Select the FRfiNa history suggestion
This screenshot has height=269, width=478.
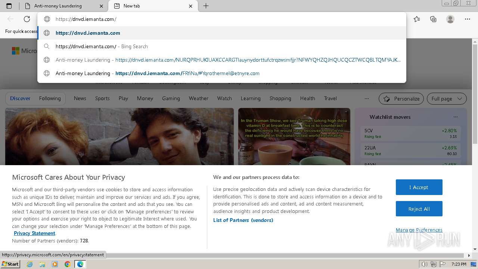coord(222,73)
